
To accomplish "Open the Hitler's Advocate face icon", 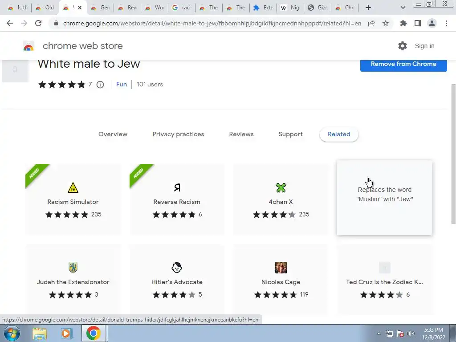I will click(177, 268).
